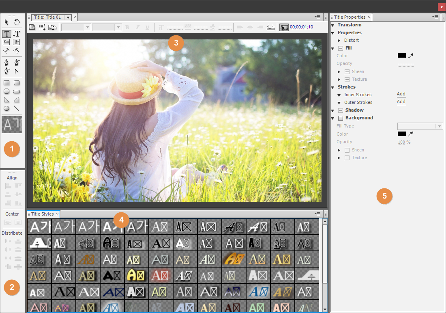Select the horizontal Type tool
The width and height of the screenshot is (446, 313).
(6, 34)
